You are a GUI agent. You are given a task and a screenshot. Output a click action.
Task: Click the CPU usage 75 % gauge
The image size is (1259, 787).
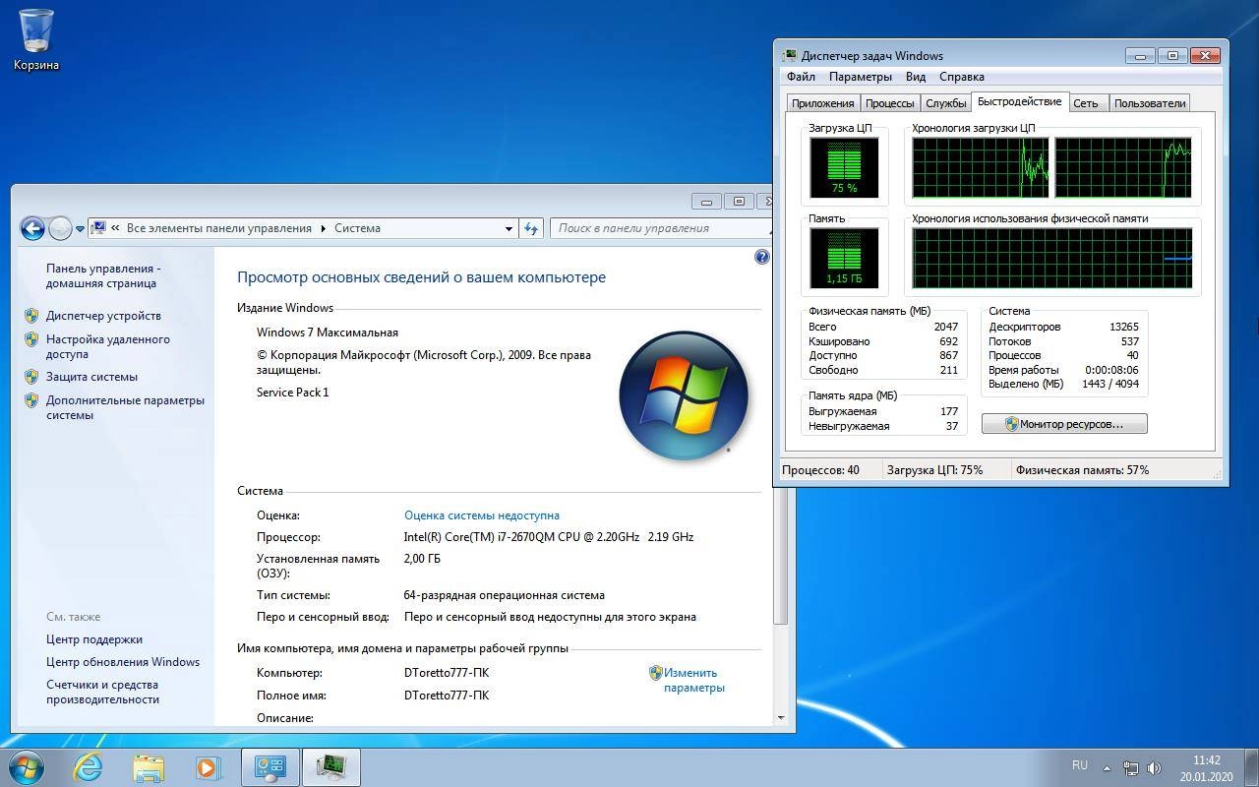pyautogui.click(x=844, y=167)
